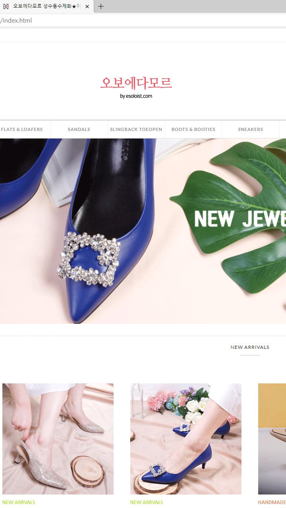The width and height of the screenshot is (286, 508).
Task: Click the NEW JEWEL hero banner
Action: coord(143,231)
